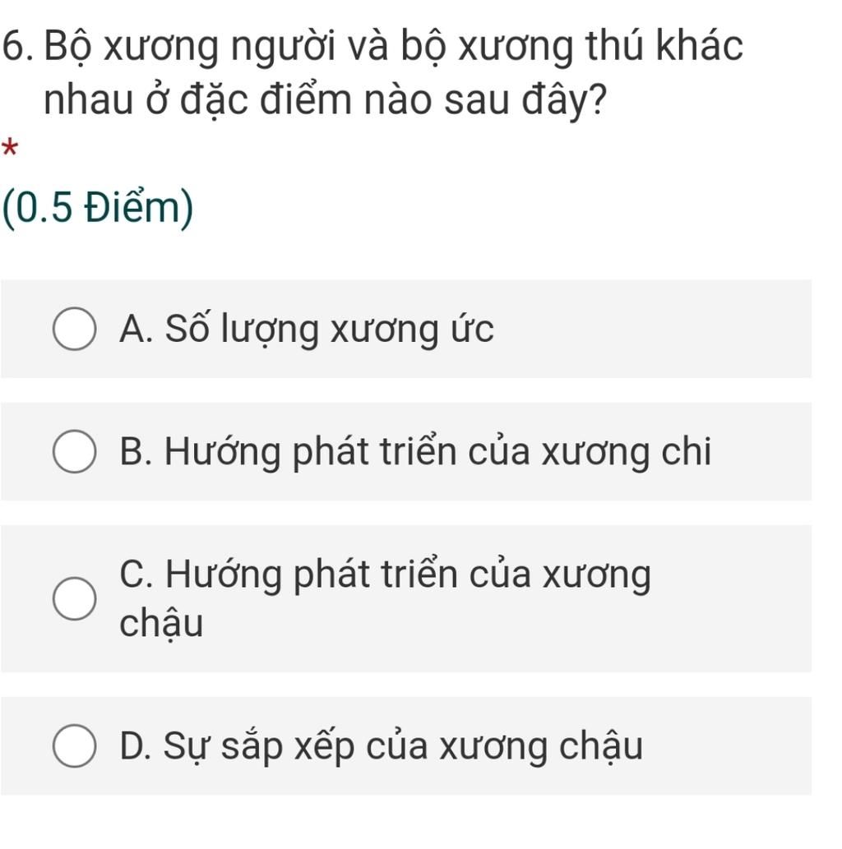Click the '(0.5 Điểm)' points label

click(98, 208)
